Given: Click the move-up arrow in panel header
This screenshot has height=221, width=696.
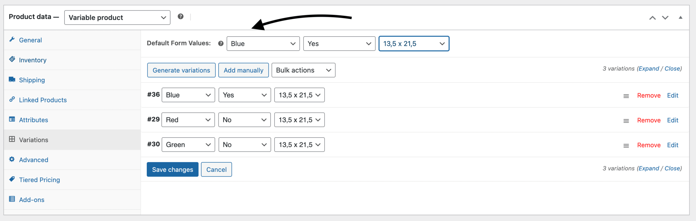Looking at the screenshot, I should point(652,18).
